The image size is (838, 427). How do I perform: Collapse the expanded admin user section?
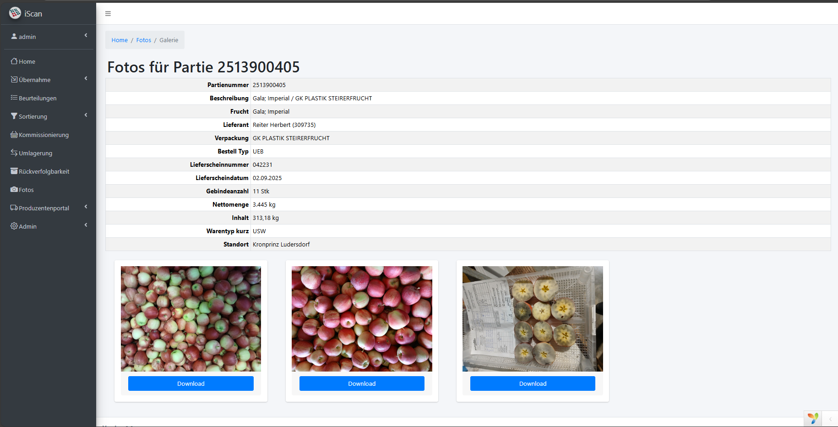[x=86, y=35]
